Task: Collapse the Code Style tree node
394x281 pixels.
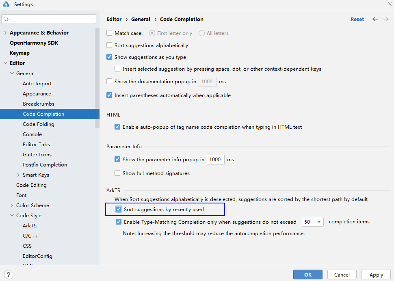Action: 12,216
